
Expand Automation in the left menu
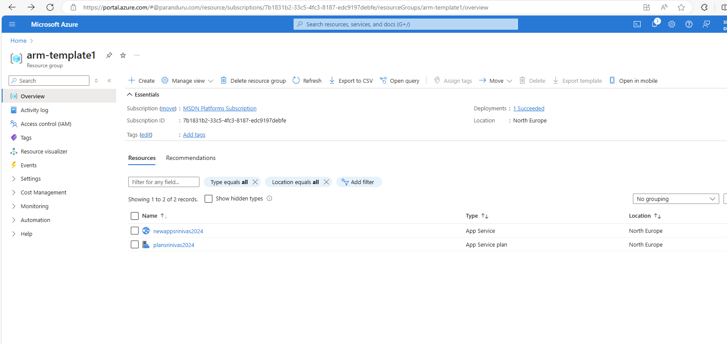point(13,220)
